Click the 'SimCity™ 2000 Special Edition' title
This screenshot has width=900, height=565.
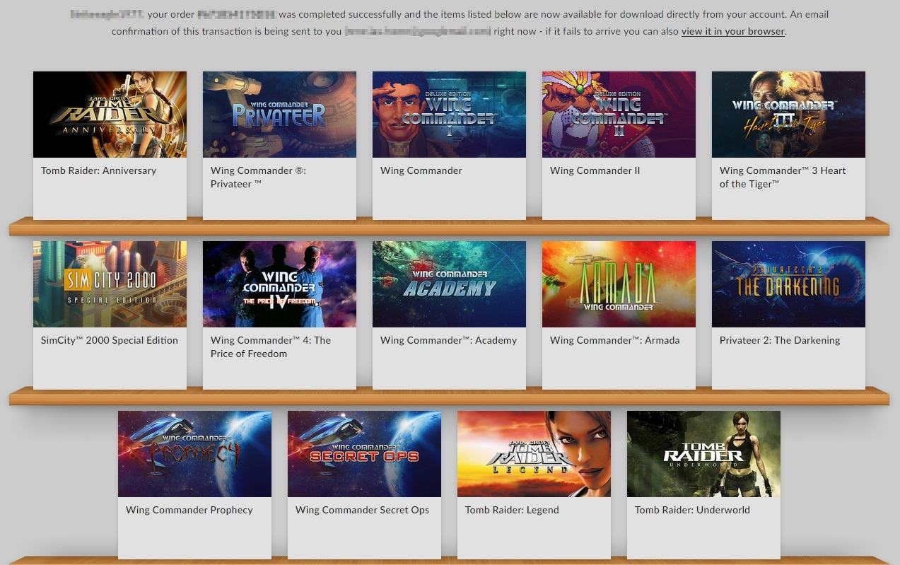tap(110, 340)
